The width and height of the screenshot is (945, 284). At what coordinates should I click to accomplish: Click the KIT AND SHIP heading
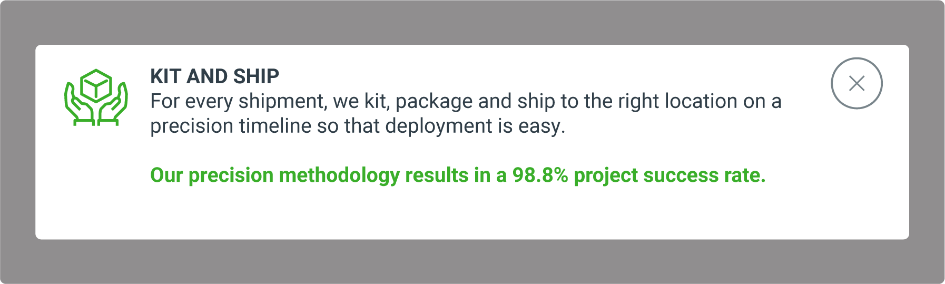pyautogui.click(x=214, y=76)
